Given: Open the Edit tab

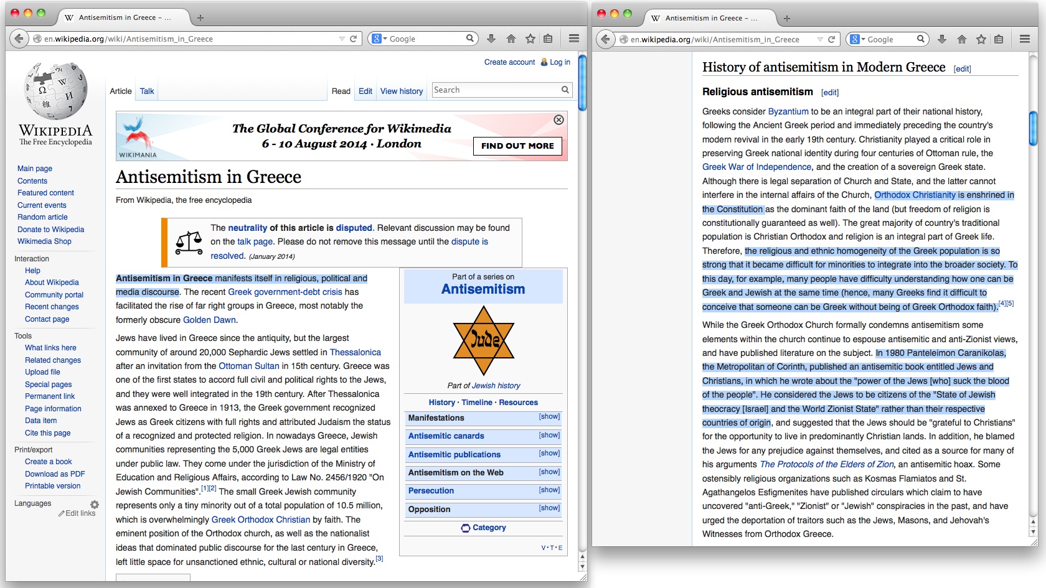Looking at the screenshot, I should pos(365,91).
